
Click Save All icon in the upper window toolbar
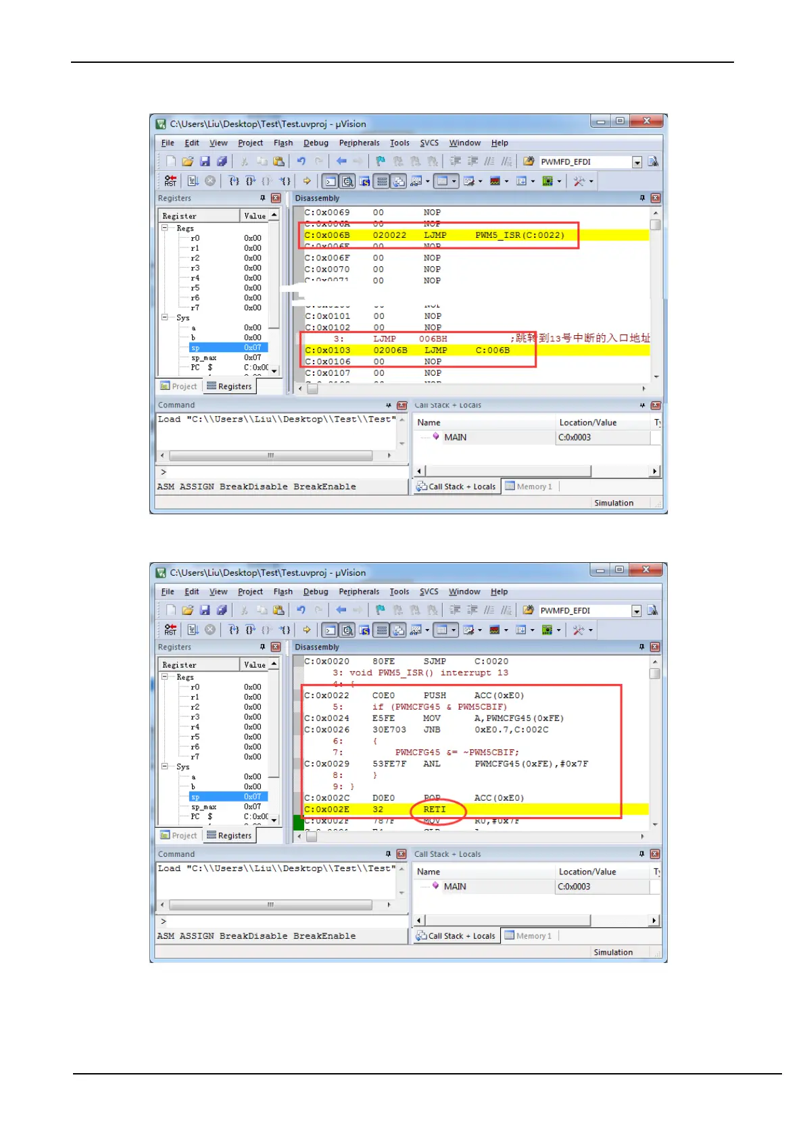click(x=222, y=162)
